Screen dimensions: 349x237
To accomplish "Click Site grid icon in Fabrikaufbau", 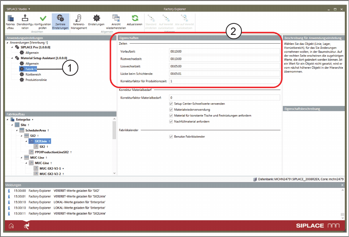I will (17, 125).
